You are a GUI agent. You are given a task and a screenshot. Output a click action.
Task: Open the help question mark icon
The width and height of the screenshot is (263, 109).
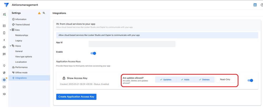tap(262, 5)
